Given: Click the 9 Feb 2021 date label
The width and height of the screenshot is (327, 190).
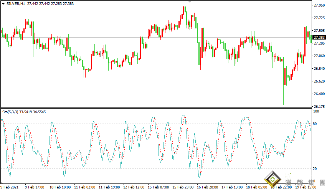Looking at the screenshot, I should [x=8, y=187].
